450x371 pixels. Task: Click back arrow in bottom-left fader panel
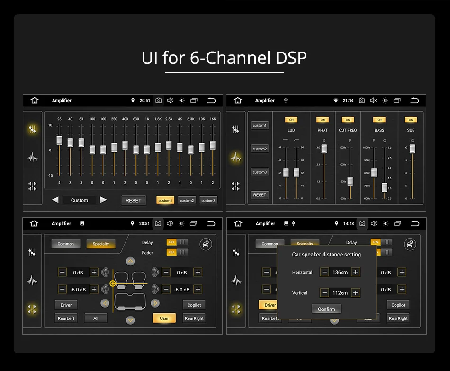coord(211,224)
